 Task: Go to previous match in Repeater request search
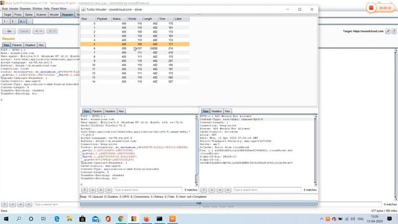click(12, 204)
